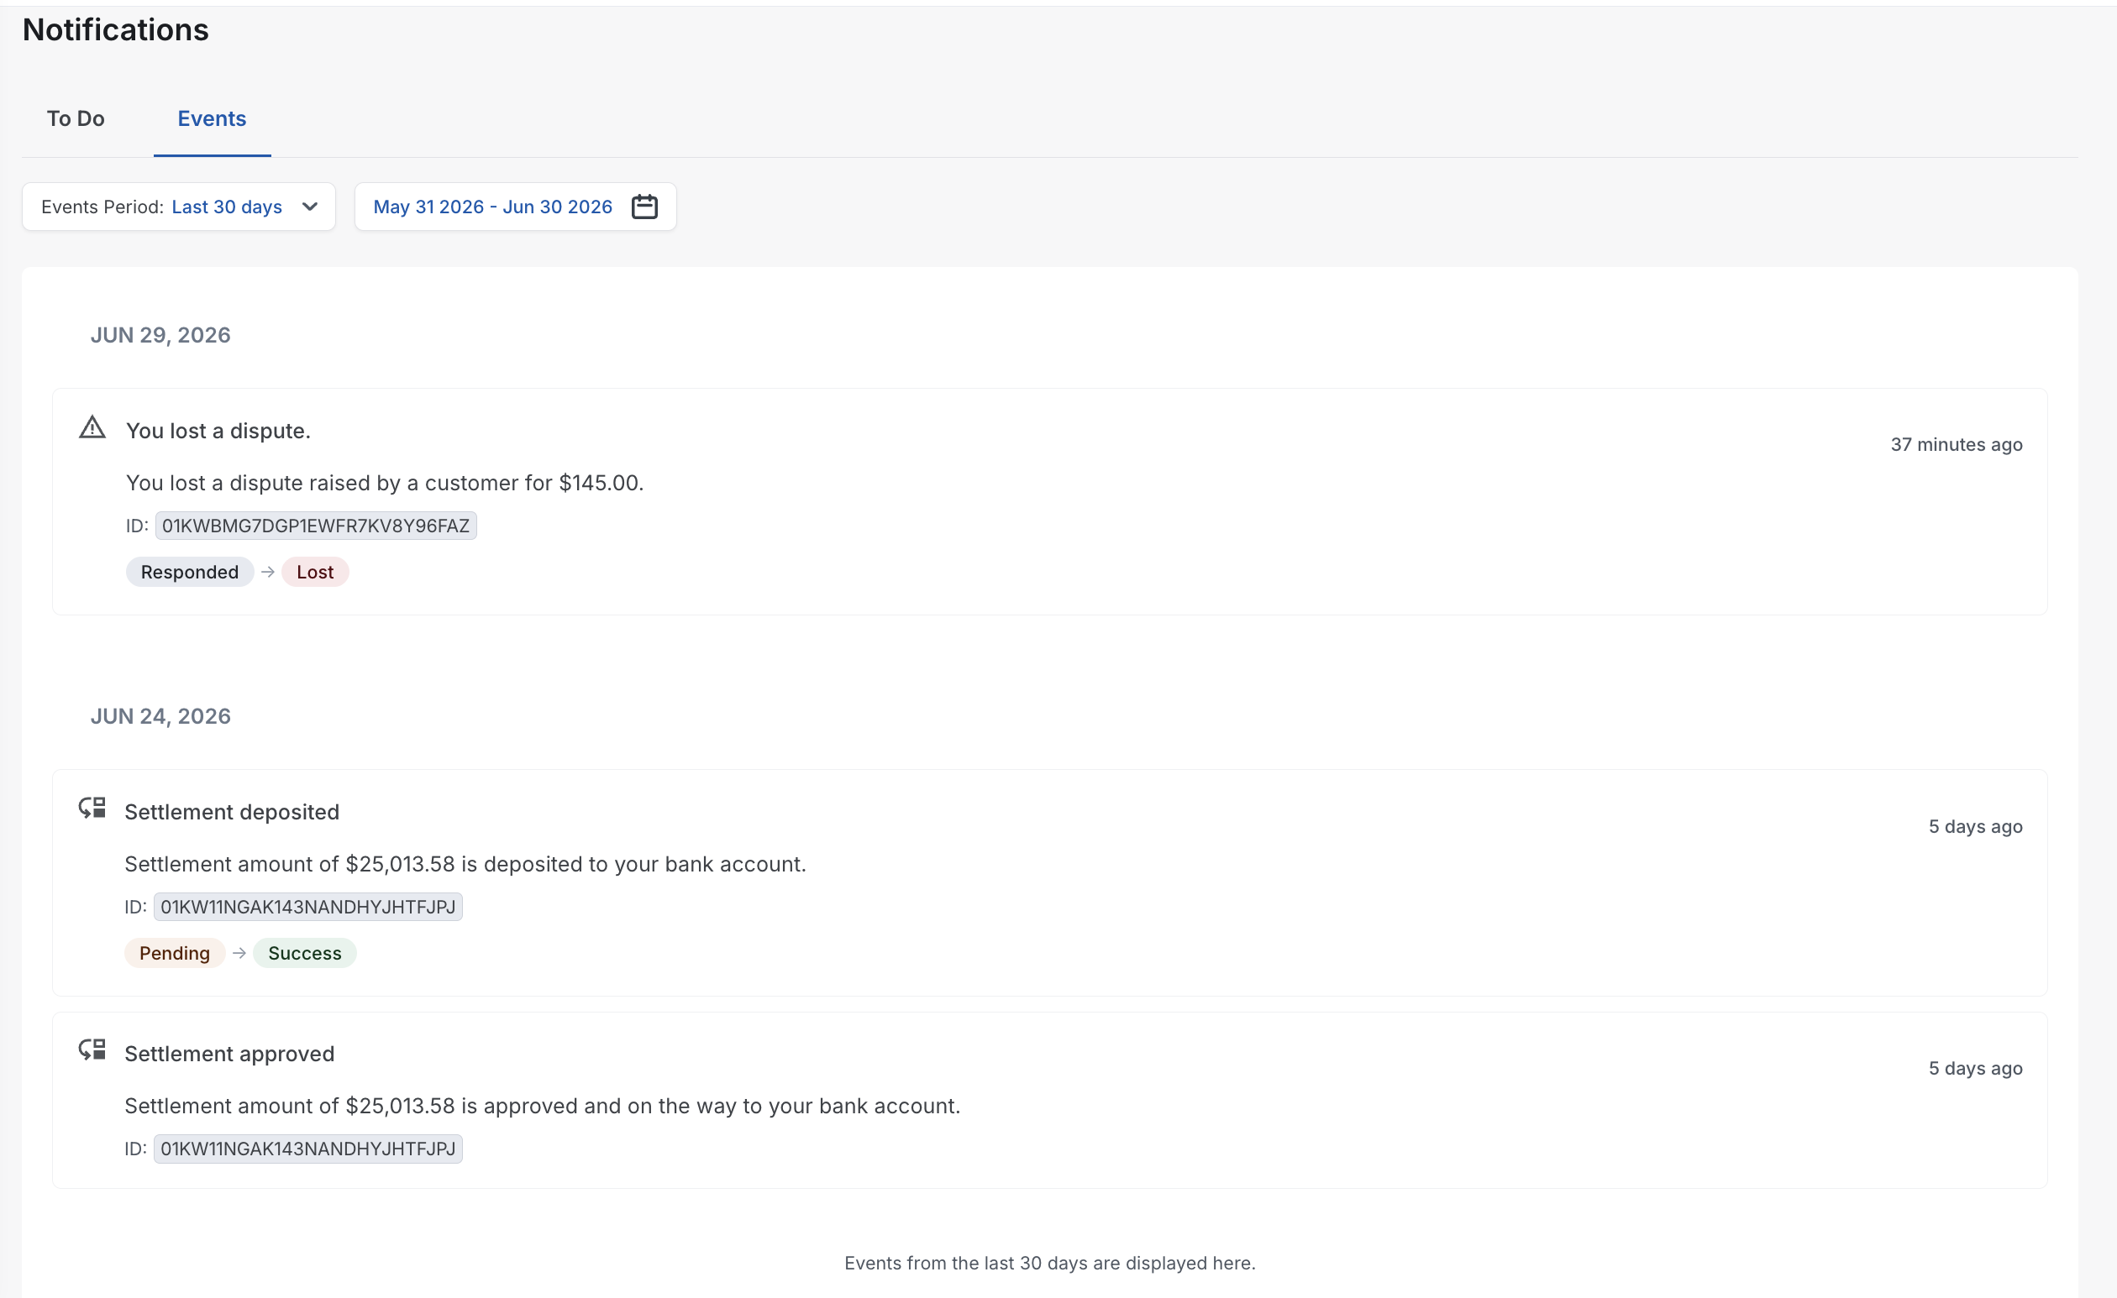This screenshot has height=1298, width=2117.
Task: Open the 'You lost a dispute.' title
Action: [218, 431]
